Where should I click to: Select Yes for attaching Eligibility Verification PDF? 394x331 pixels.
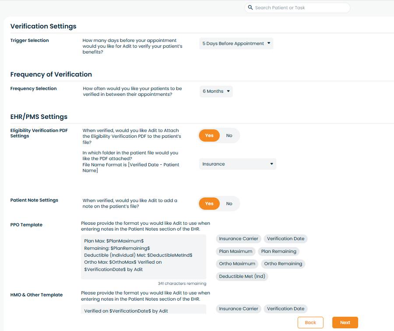point(209,136)
